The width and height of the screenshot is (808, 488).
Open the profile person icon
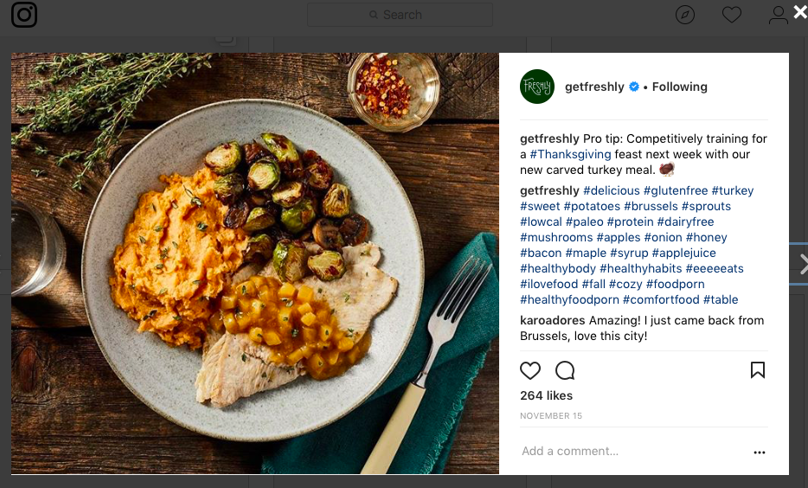pyautogui.click(x=778, y=15)
